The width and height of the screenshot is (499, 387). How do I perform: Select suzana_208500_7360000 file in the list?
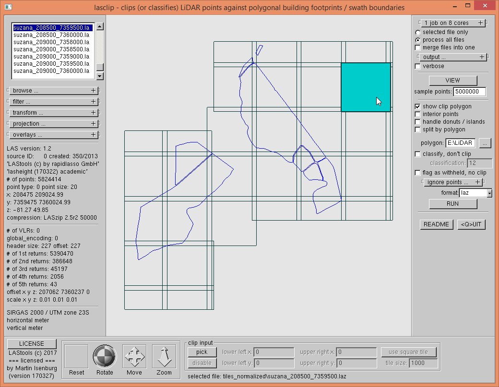coord(51,35)
